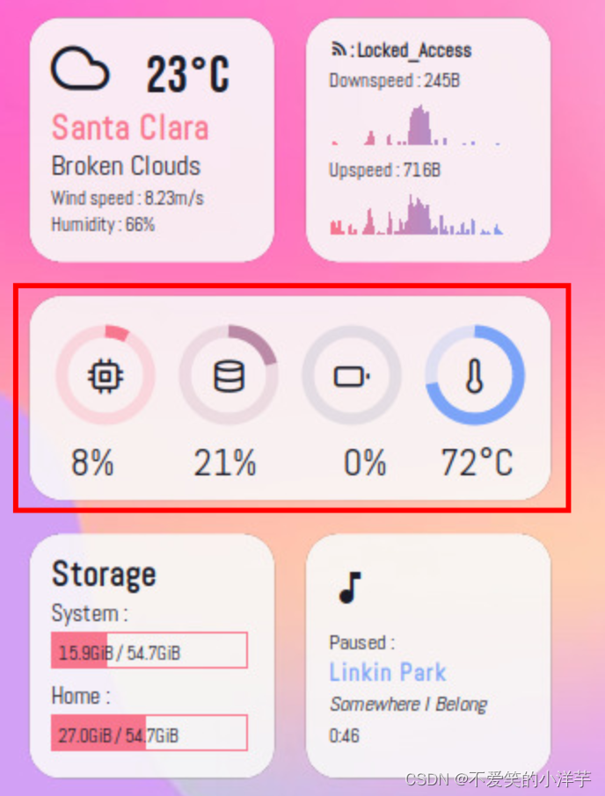The width and height of the screenshot is (605, 796).
Task: Open the Linkin Park artist link
Action: [388, 673]
